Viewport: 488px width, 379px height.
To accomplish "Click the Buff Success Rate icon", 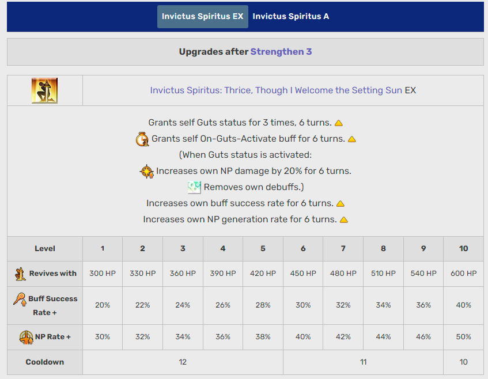I will coord(20,299).
